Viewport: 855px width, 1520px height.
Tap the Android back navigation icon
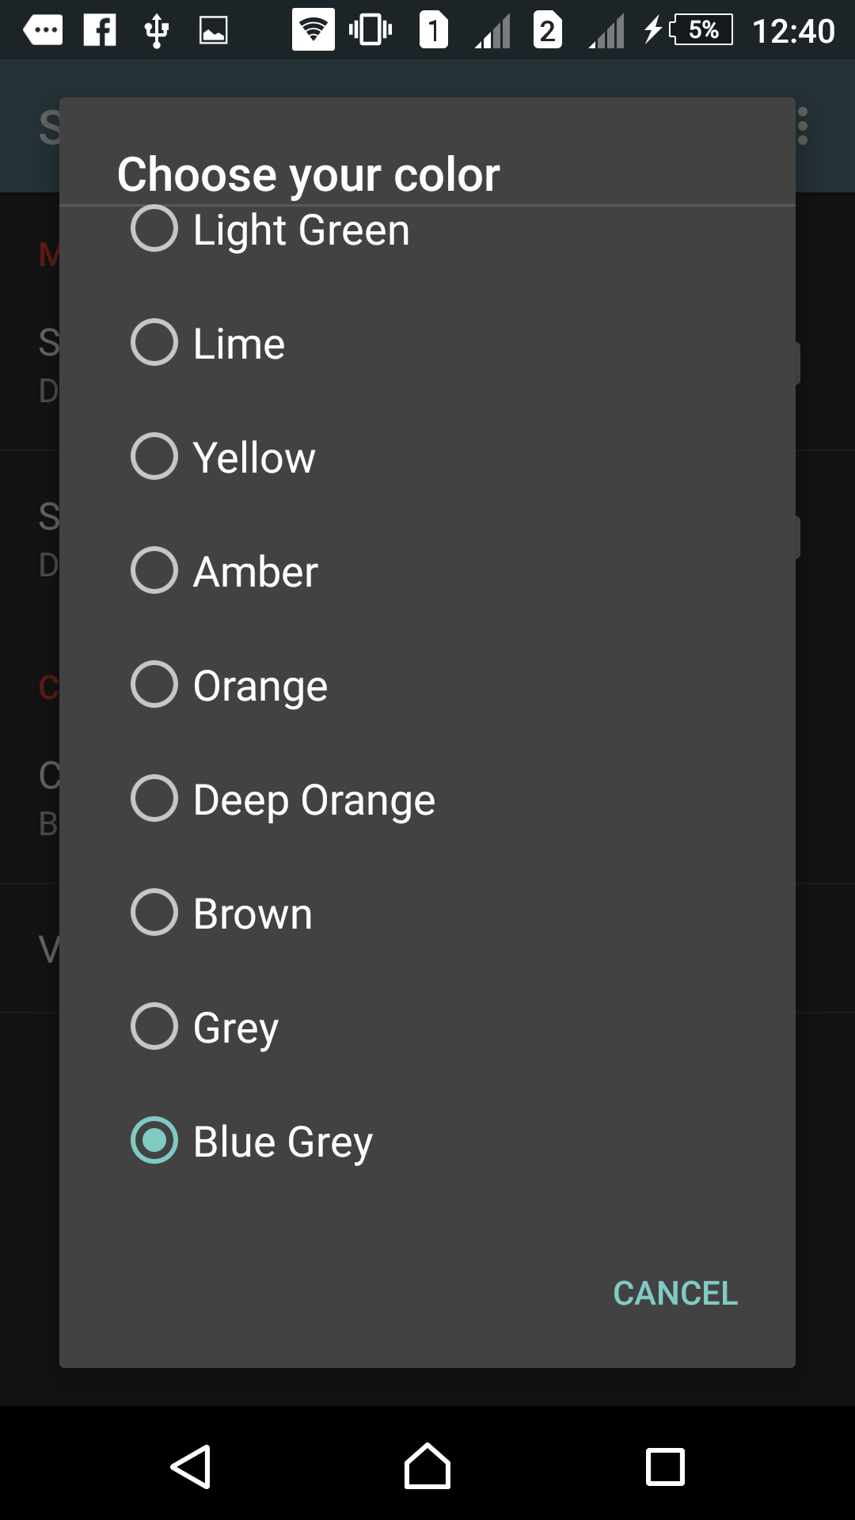191,1467
